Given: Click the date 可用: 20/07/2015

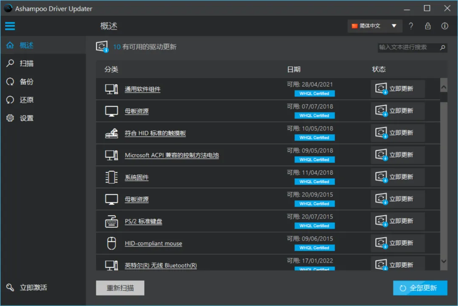Looking at the screenshot, I should pos(310,216).
